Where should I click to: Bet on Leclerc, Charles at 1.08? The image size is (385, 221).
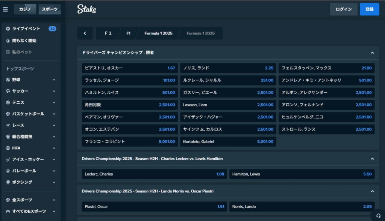point(154,174)
